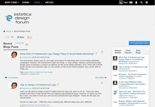155x107 pixels.
Task: Click harleywillson author link on 30-05-2013 post
Action: tap(27, 88)
